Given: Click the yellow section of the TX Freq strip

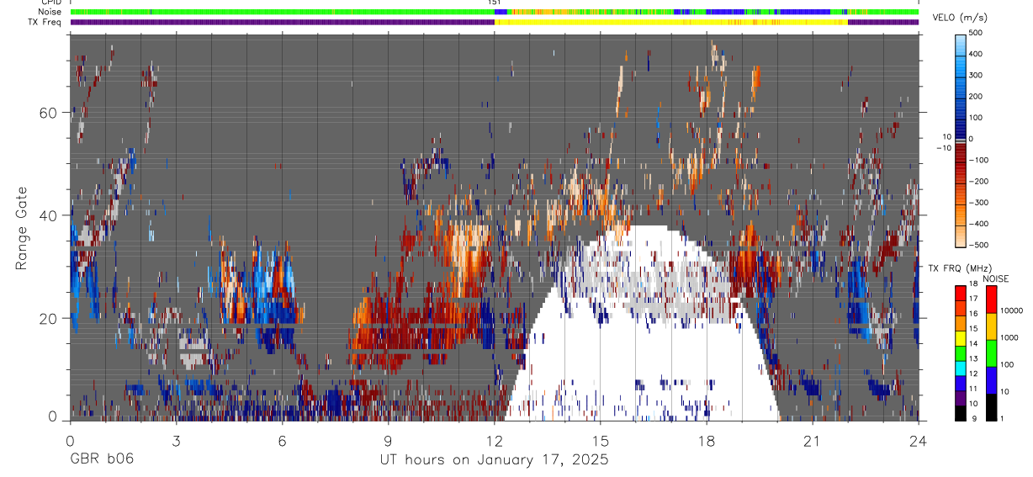Looking at the screenshot, I should tap(671, 22).
